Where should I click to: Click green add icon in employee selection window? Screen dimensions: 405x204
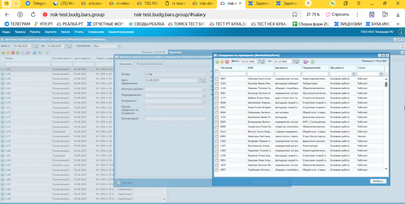tap(217, 62)
